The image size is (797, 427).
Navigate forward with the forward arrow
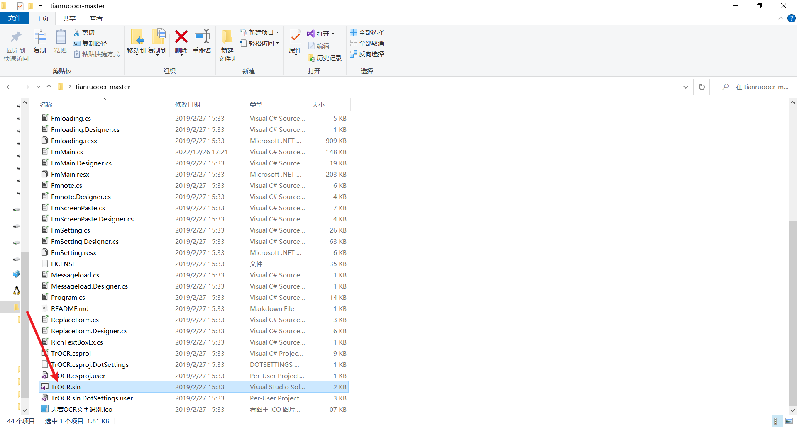26,87
